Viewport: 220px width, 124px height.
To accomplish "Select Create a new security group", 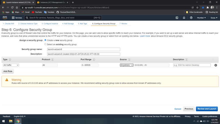I will pyautogui.click(x=45, y=40).
